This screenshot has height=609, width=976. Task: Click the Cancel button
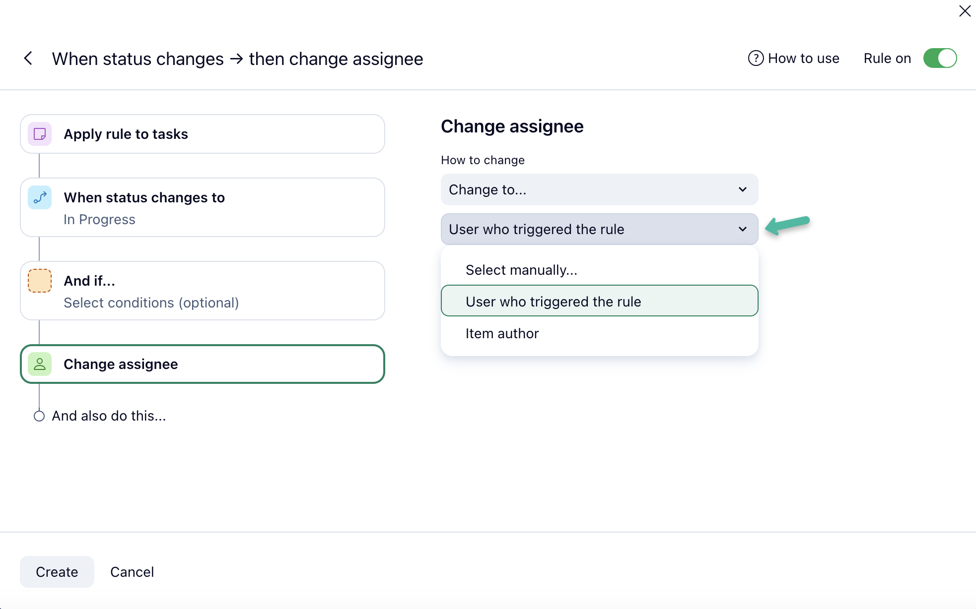pos(132,572)
